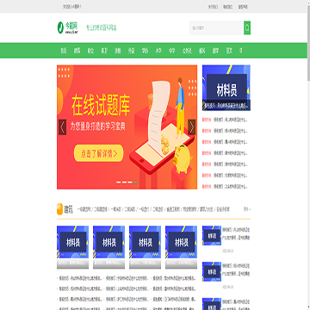
Task: Open the 在线试题库 promotional banner
Action: point(127,127)
